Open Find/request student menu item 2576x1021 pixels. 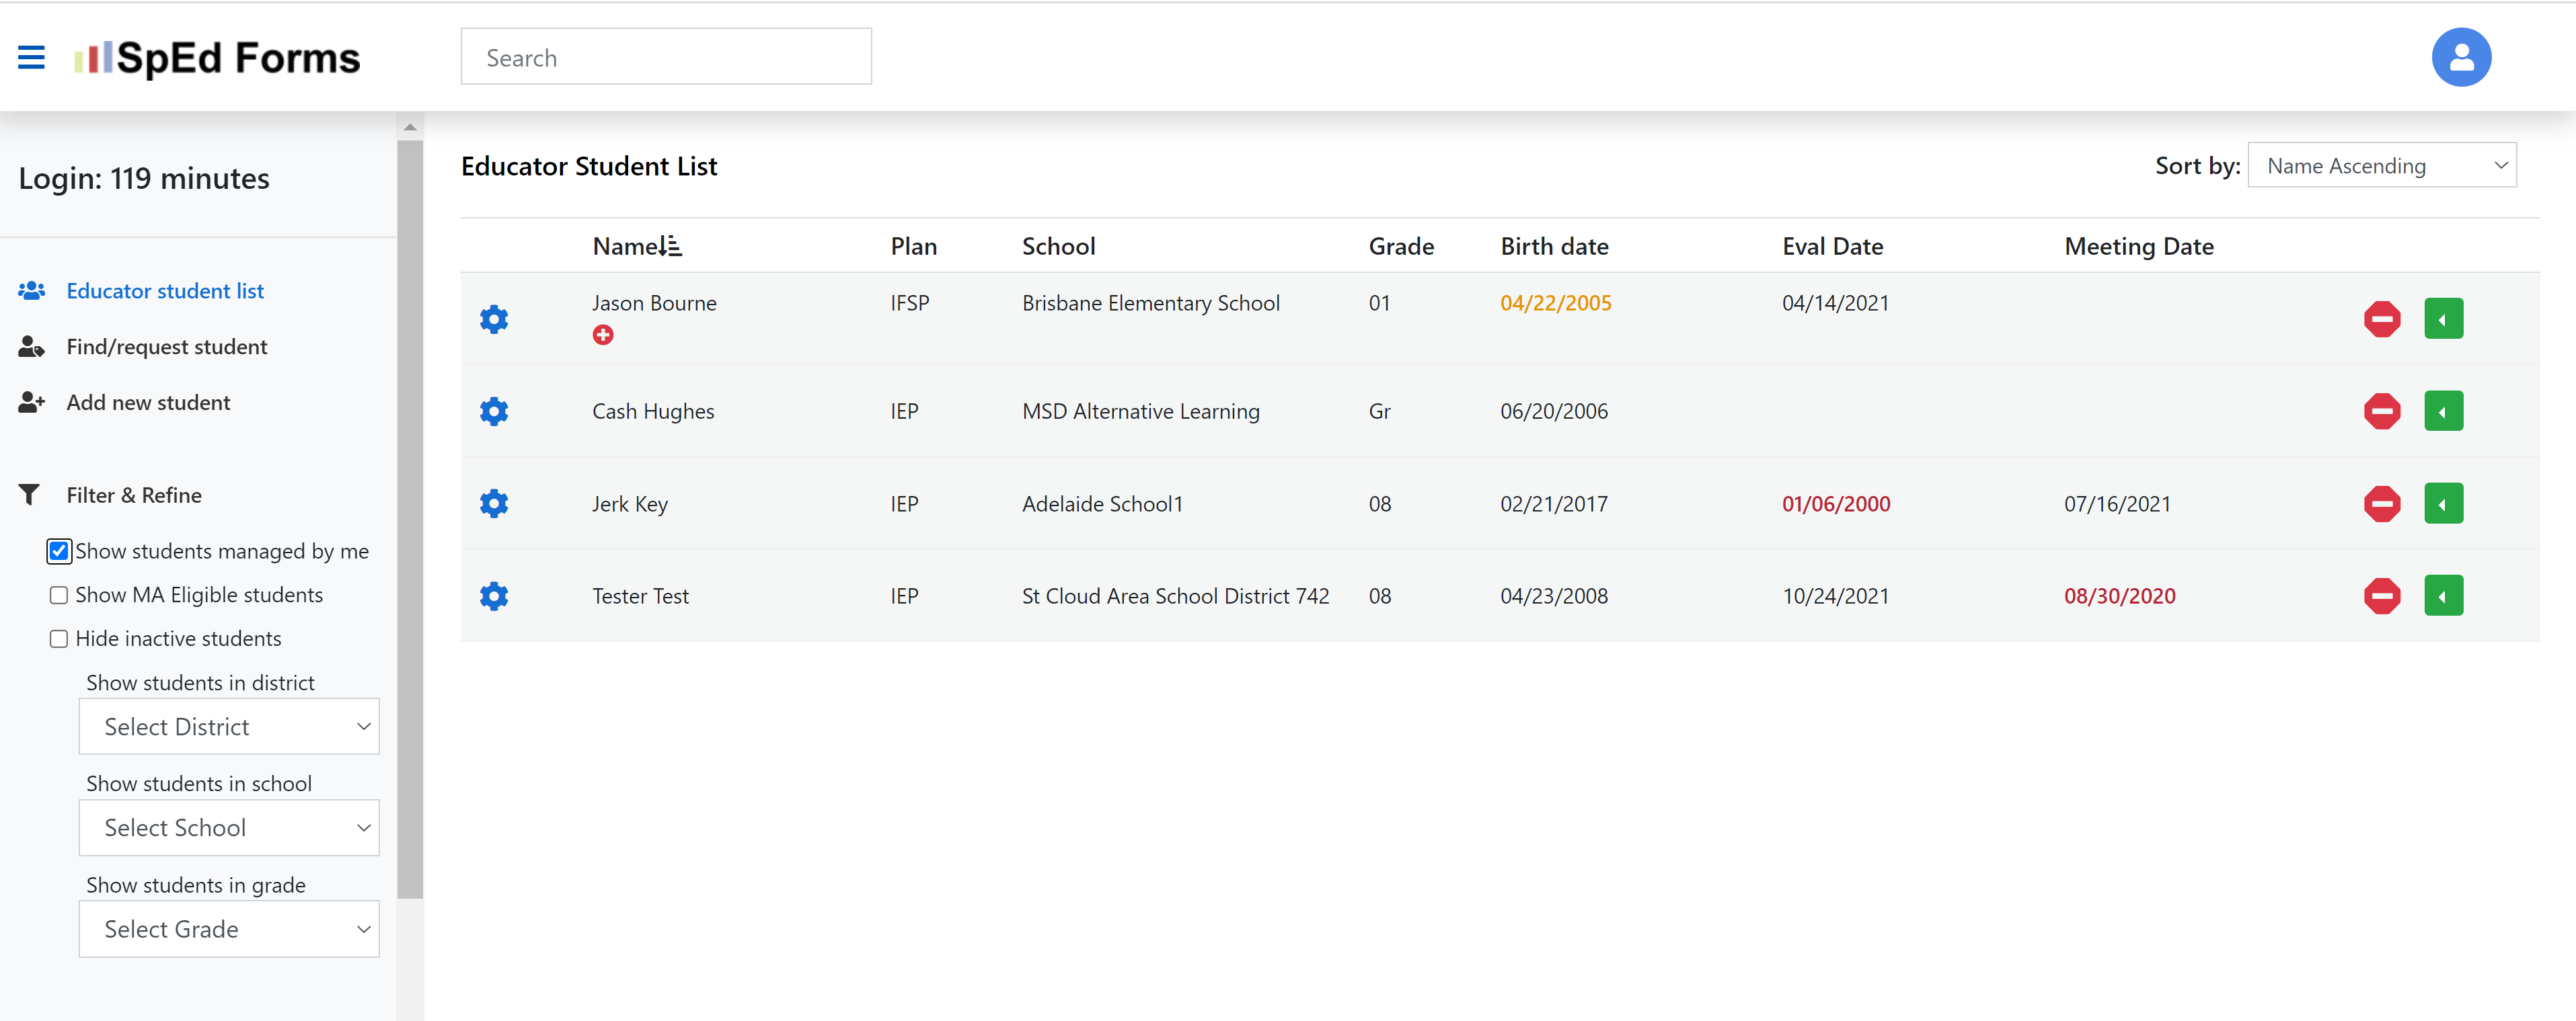click(166, 347)
